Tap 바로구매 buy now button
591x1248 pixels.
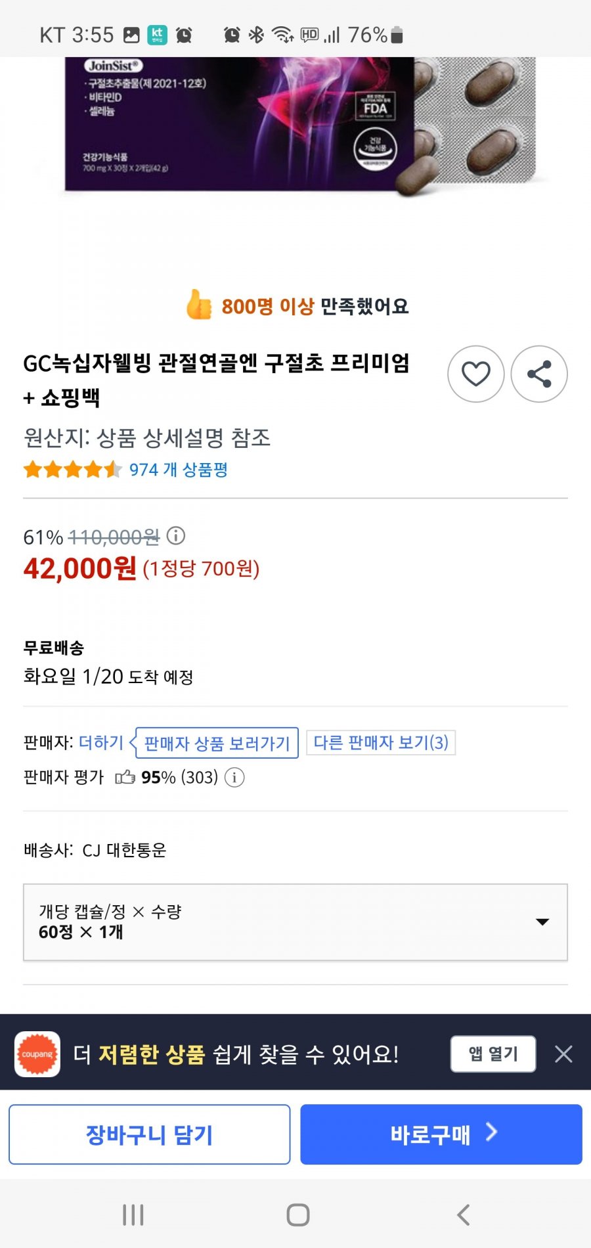point(441,1134)
